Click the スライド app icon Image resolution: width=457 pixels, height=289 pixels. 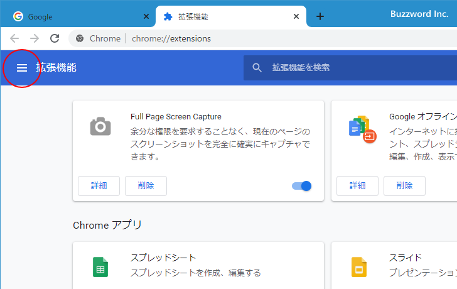click(359, 267)
